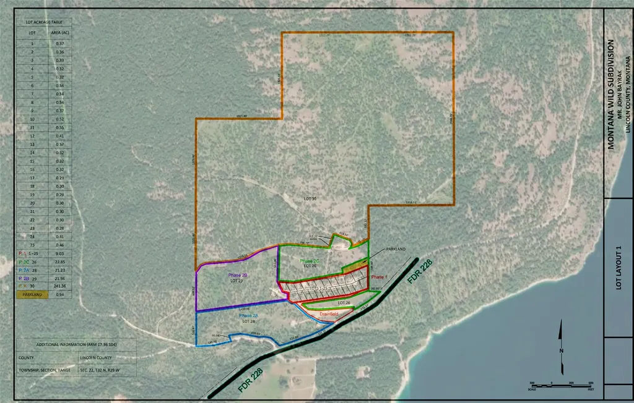Select the yellow PARKLAND legend swatch

pyautogui.click(x=32, y=294)
